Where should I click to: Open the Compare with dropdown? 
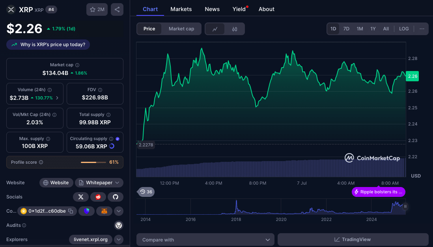pyautogui.click(x=205, y=240)
